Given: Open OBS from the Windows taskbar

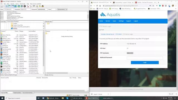Looking at the screenshot, I should tap(77, 98).
